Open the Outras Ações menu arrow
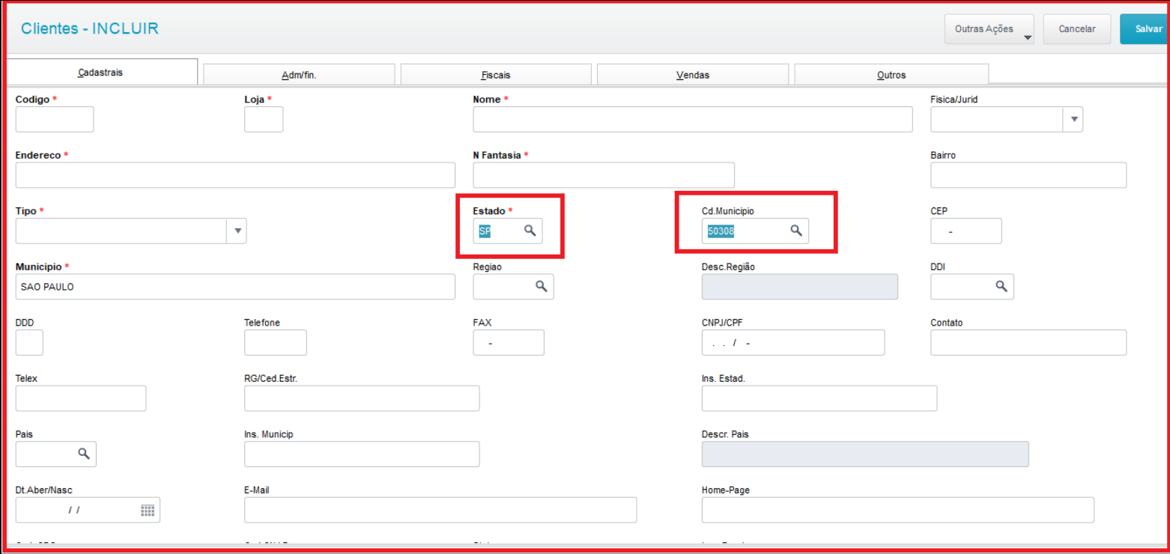 pyautogui.click(x=1027, y=37)
